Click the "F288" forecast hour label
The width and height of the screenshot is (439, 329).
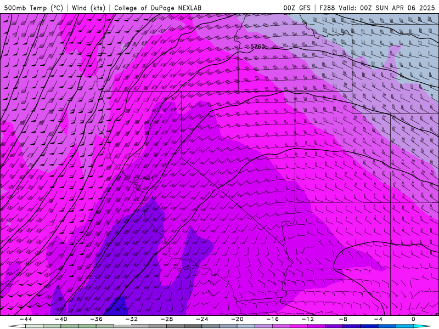(x=327, y=8)
